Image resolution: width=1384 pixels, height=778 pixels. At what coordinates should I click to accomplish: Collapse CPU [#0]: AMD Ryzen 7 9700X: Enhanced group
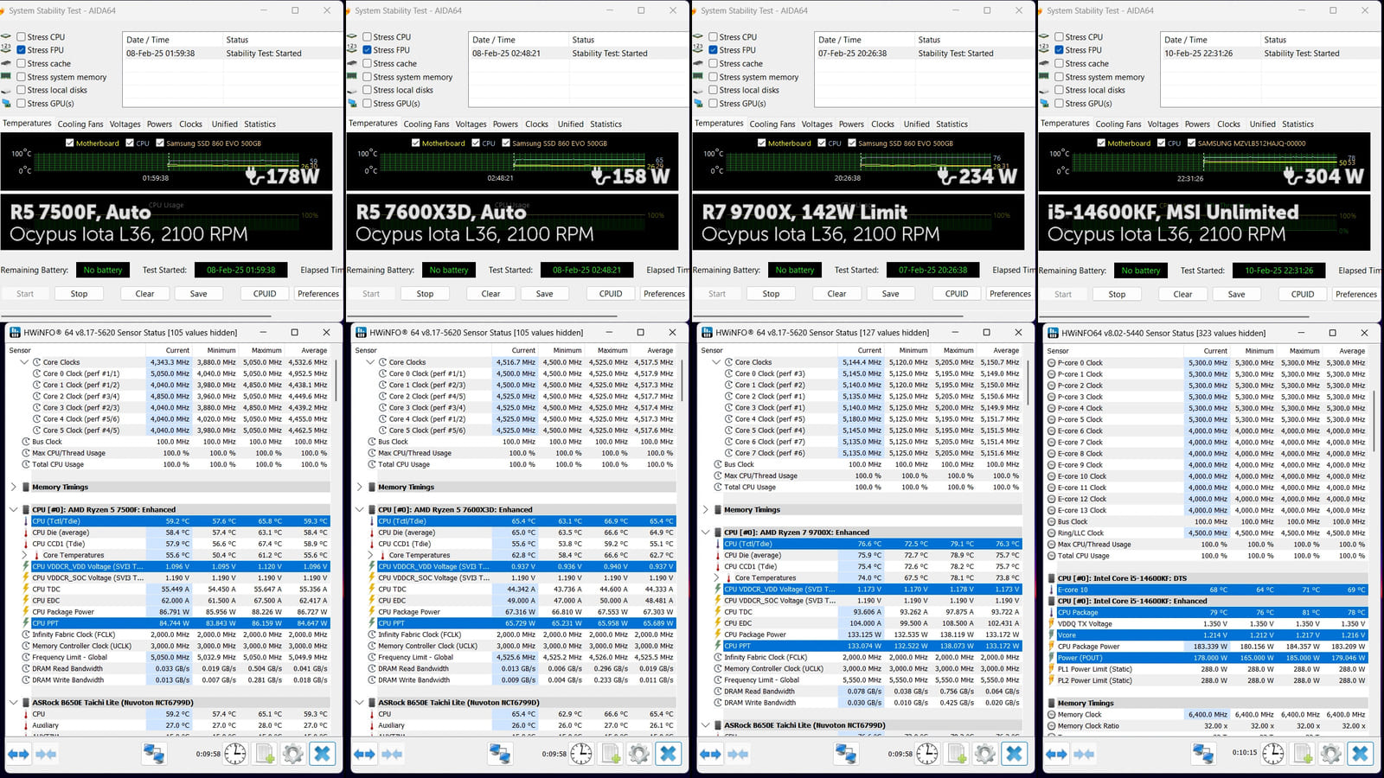coord(706,532)
